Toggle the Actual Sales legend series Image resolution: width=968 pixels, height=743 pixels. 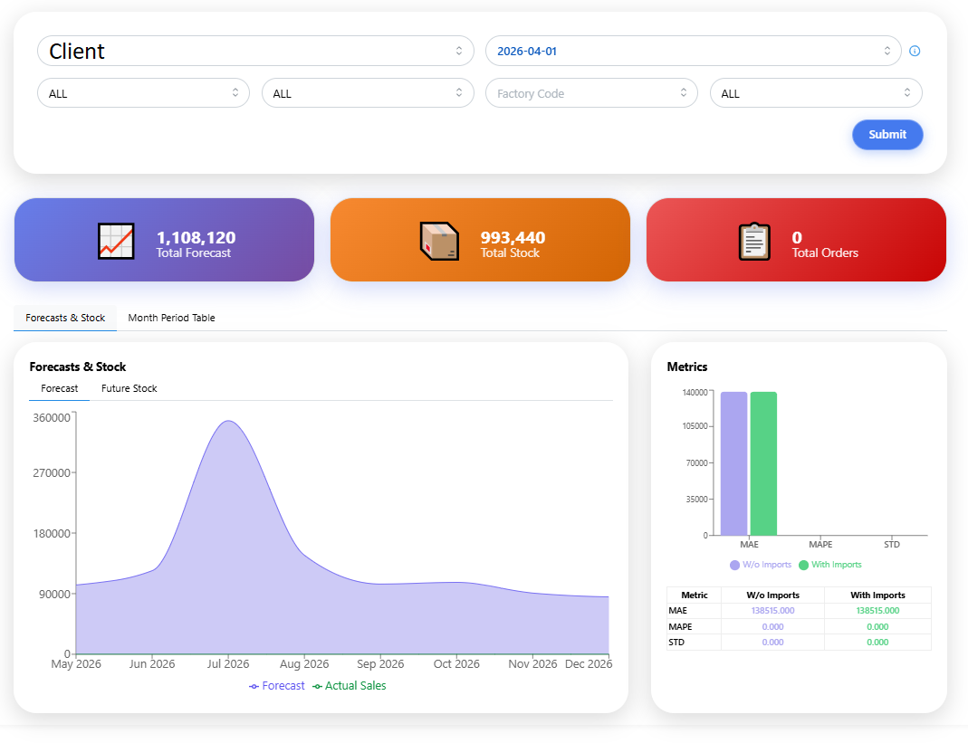[x=350, y=686]
